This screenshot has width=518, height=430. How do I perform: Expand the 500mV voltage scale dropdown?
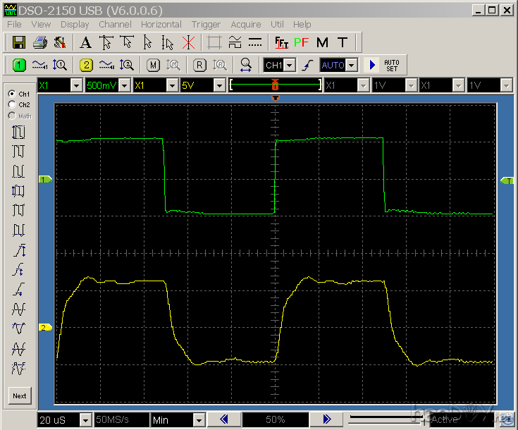(124, 85)
